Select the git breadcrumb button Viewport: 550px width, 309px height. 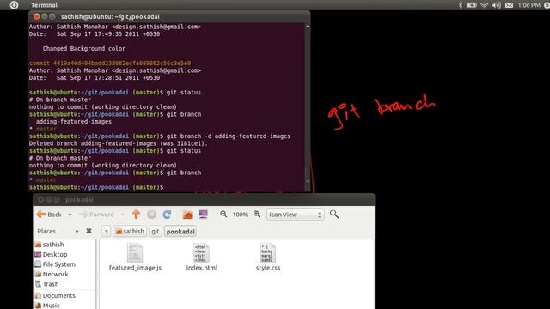pyautogui.click(x=156, y=231)
